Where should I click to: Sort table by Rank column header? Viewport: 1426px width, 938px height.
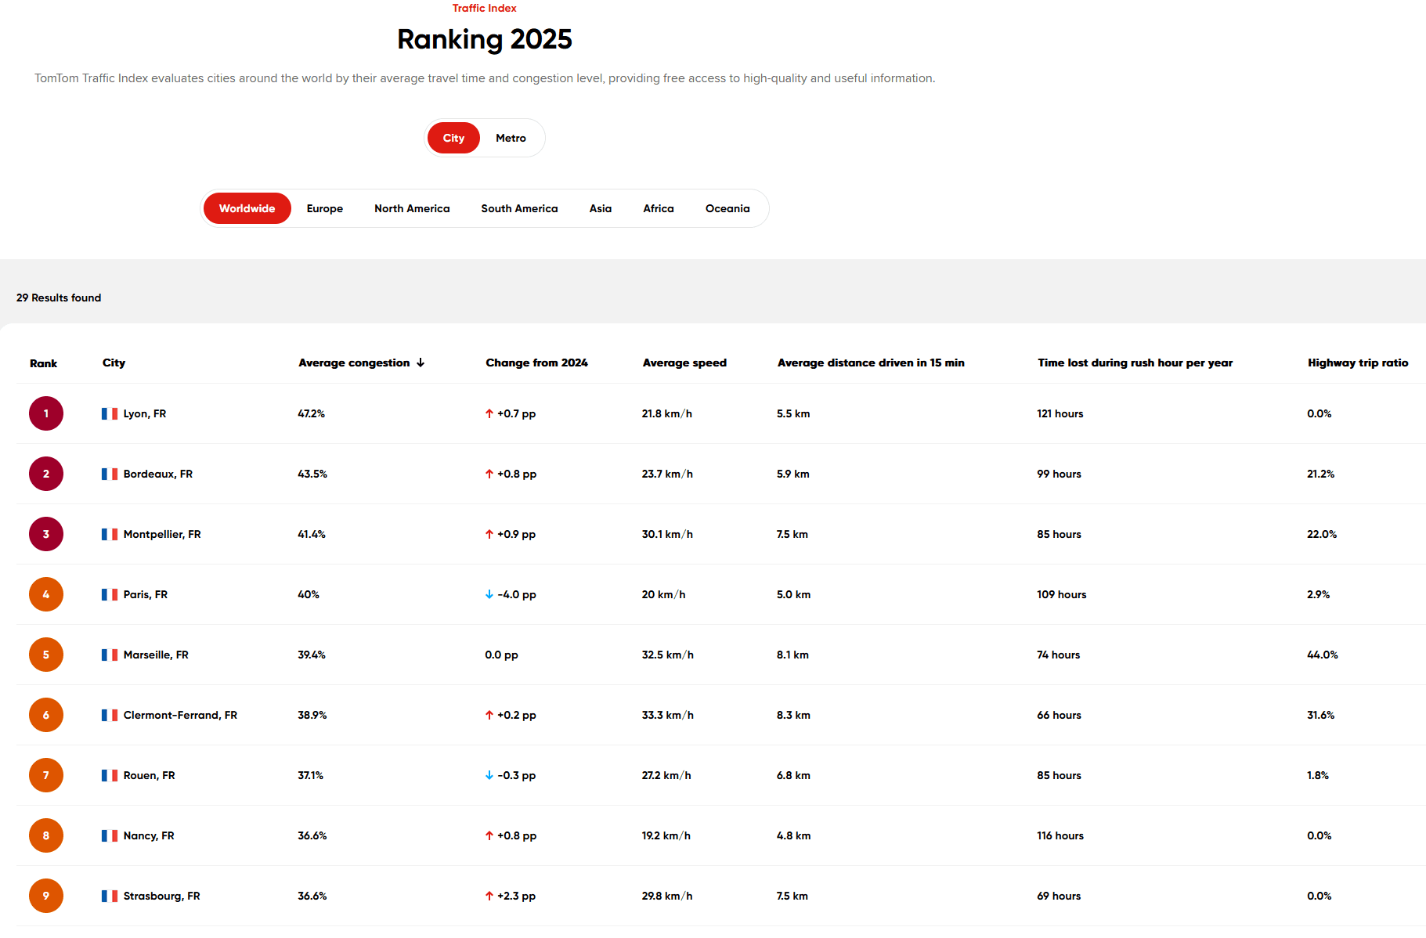[44, 363]
